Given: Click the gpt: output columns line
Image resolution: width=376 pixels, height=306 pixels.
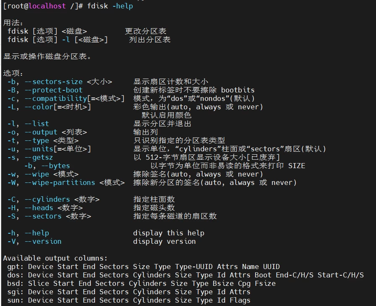Looking at the screenshot, I should click(x=144, y=266).
